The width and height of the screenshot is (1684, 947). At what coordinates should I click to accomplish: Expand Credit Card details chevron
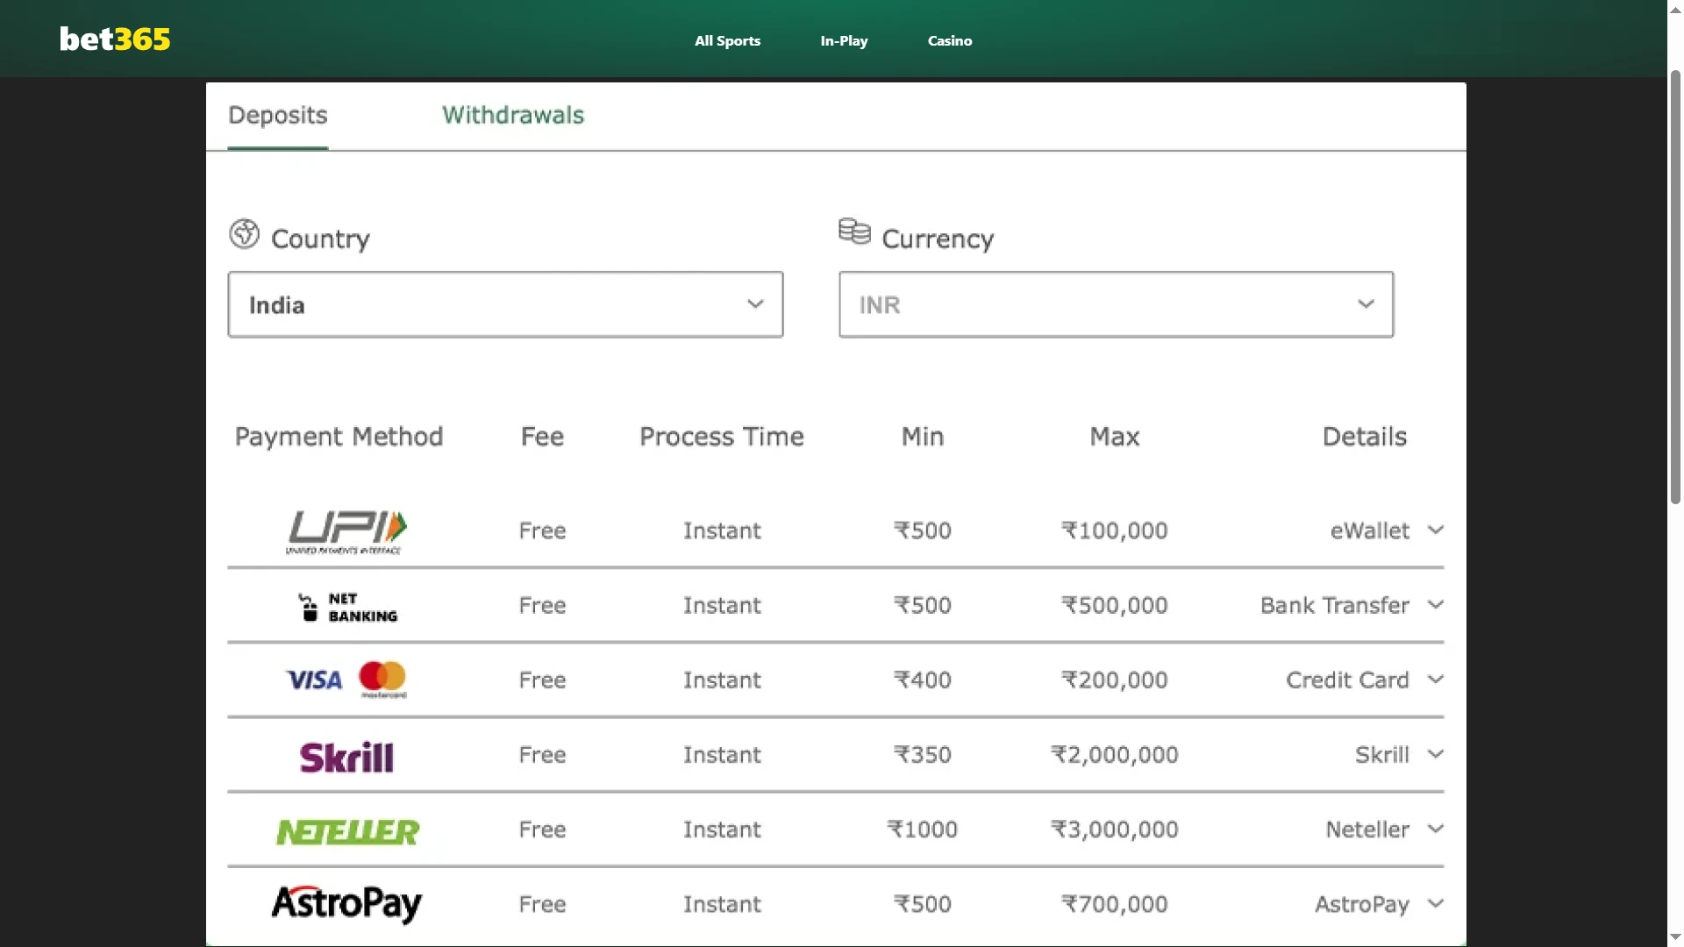pos(1435,680)
